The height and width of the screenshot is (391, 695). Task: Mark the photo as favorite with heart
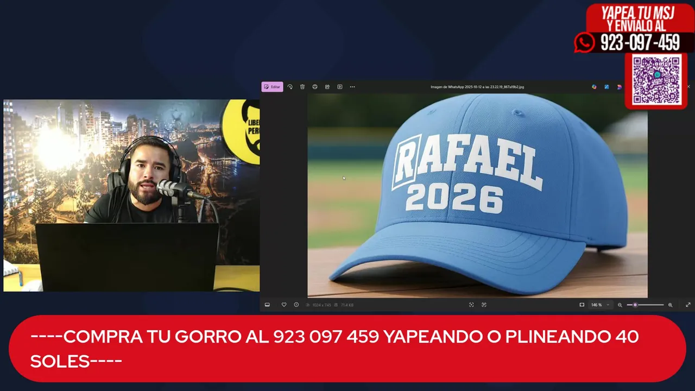[283, 305]
